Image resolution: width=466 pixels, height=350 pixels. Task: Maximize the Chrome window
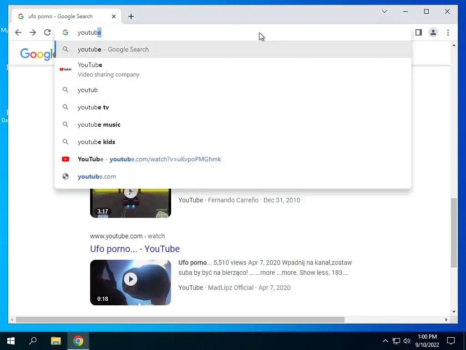coord(426,11)
